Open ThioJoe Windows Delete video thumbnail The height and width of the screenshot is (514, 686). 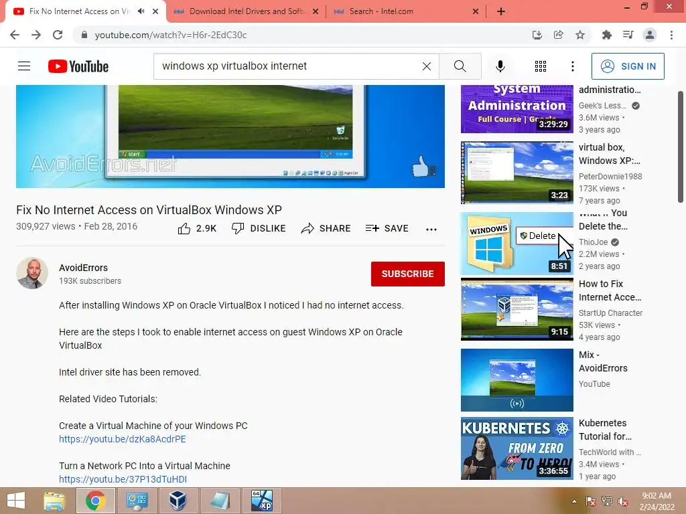coord(517,244)
